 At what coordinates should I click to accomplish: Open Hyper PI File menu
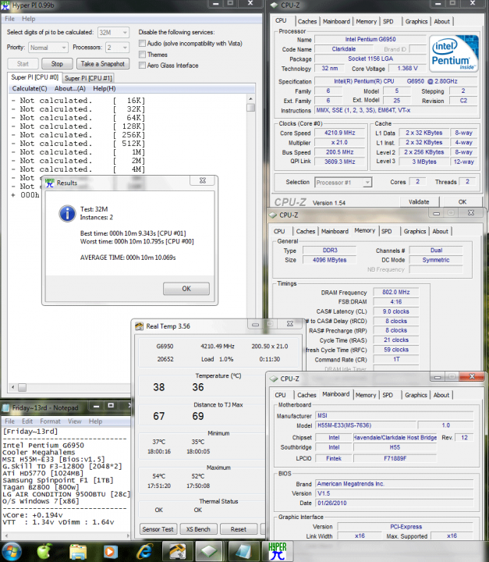(9, 19)
